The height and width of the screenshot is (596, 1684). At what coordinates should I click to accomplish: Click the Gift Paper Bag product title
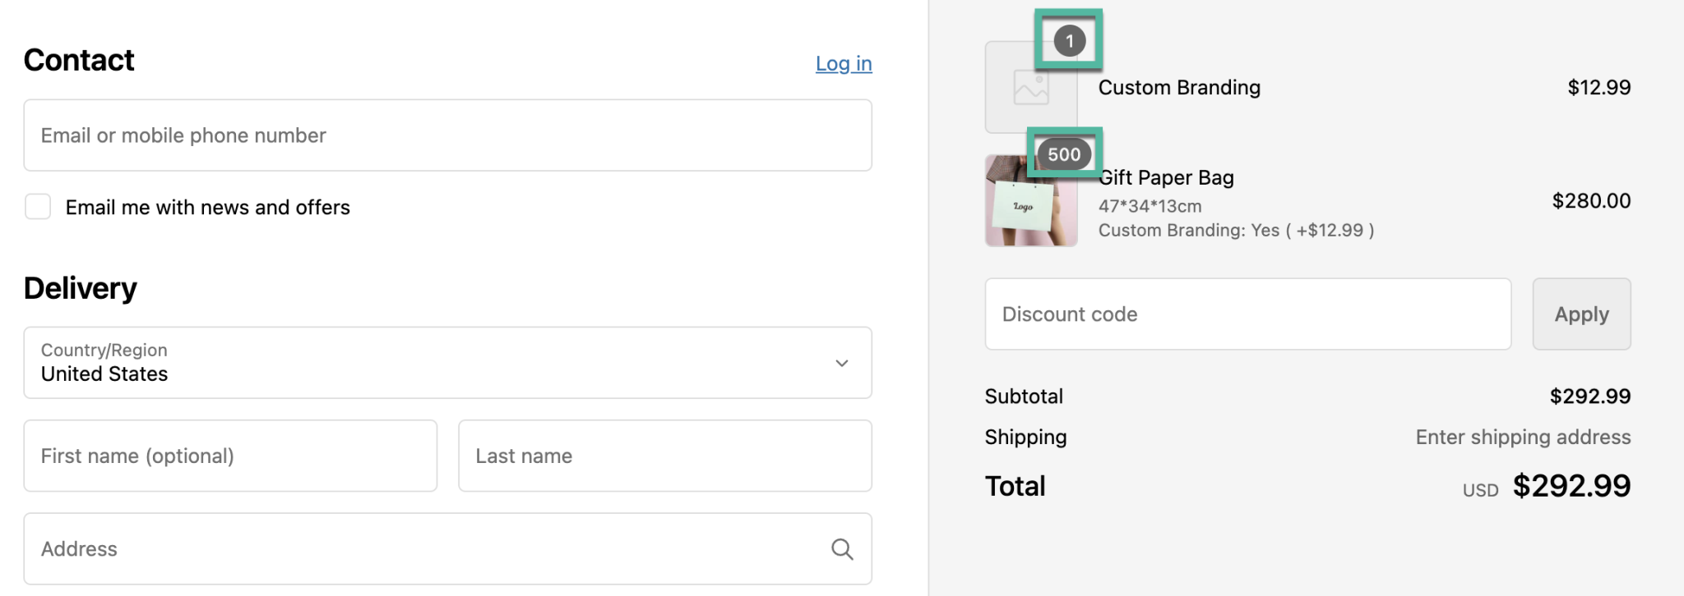pyautogui.click(x=1167, y=177)
